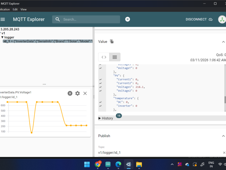Click the message timestamp 03/11/2026 1:06:42 AM
The width and height of the screenshot is (226, 170).
tap(208, 60)
